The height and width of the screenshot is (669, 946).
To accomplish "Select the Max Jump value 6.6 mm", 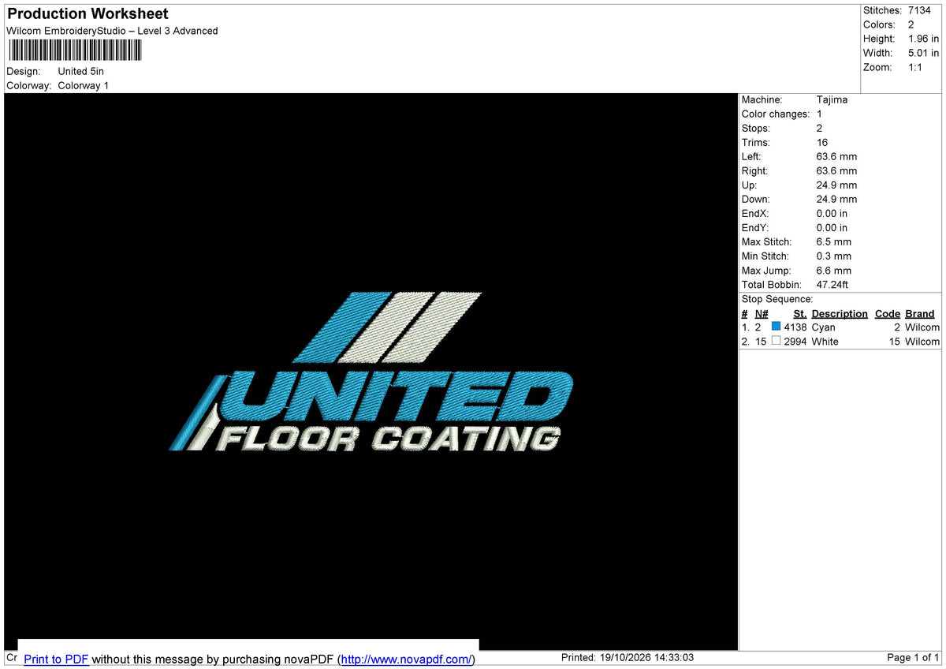I will [834, 270].
